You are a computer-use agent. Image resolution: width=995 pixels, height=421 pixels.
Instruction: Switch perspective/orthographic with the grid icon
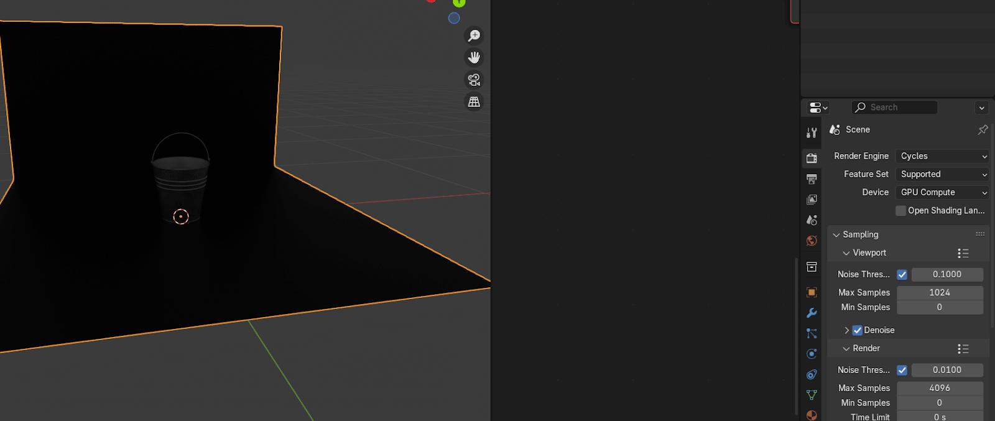(474, 101)
